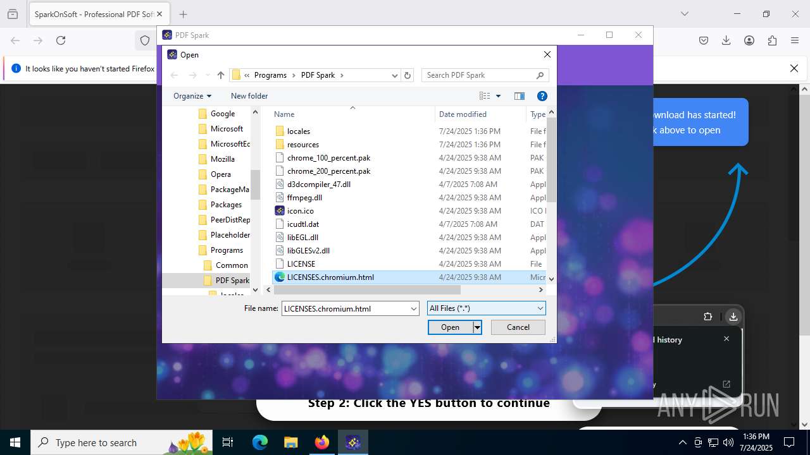Click navigation tree scrollbar down arrow
The image size is (810, 455).
click(x=255, y=290)
